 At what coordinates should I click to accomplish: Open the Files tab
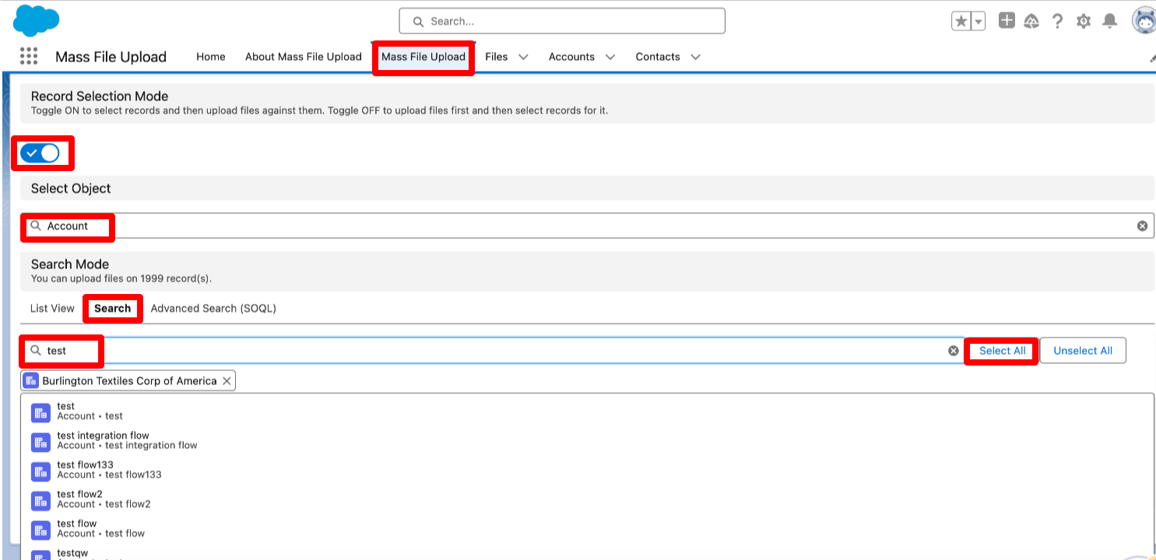[497, 57]
